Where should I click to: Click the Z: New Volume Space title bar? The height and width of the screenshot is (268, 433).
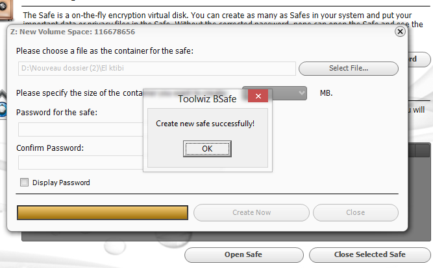[195, 31]
